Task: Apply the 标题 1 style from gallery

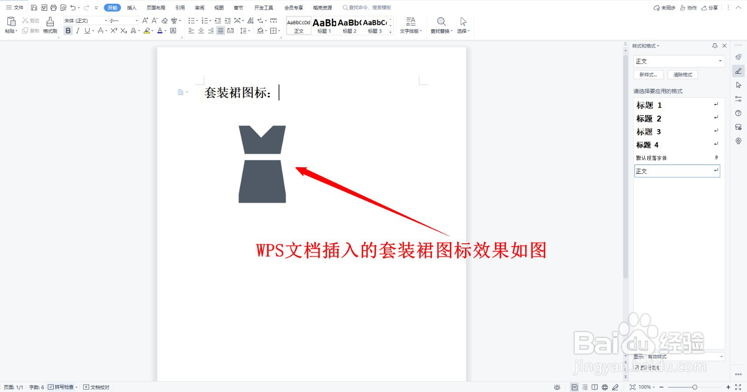Action: click(x=324, y=26)
